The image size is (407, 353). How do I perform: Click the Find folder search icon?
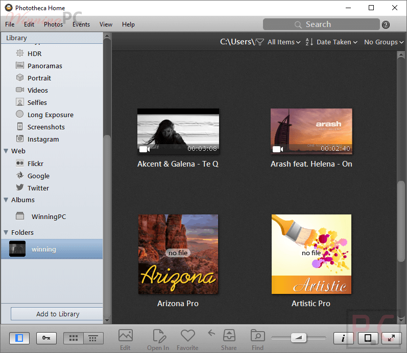(257, 335)
